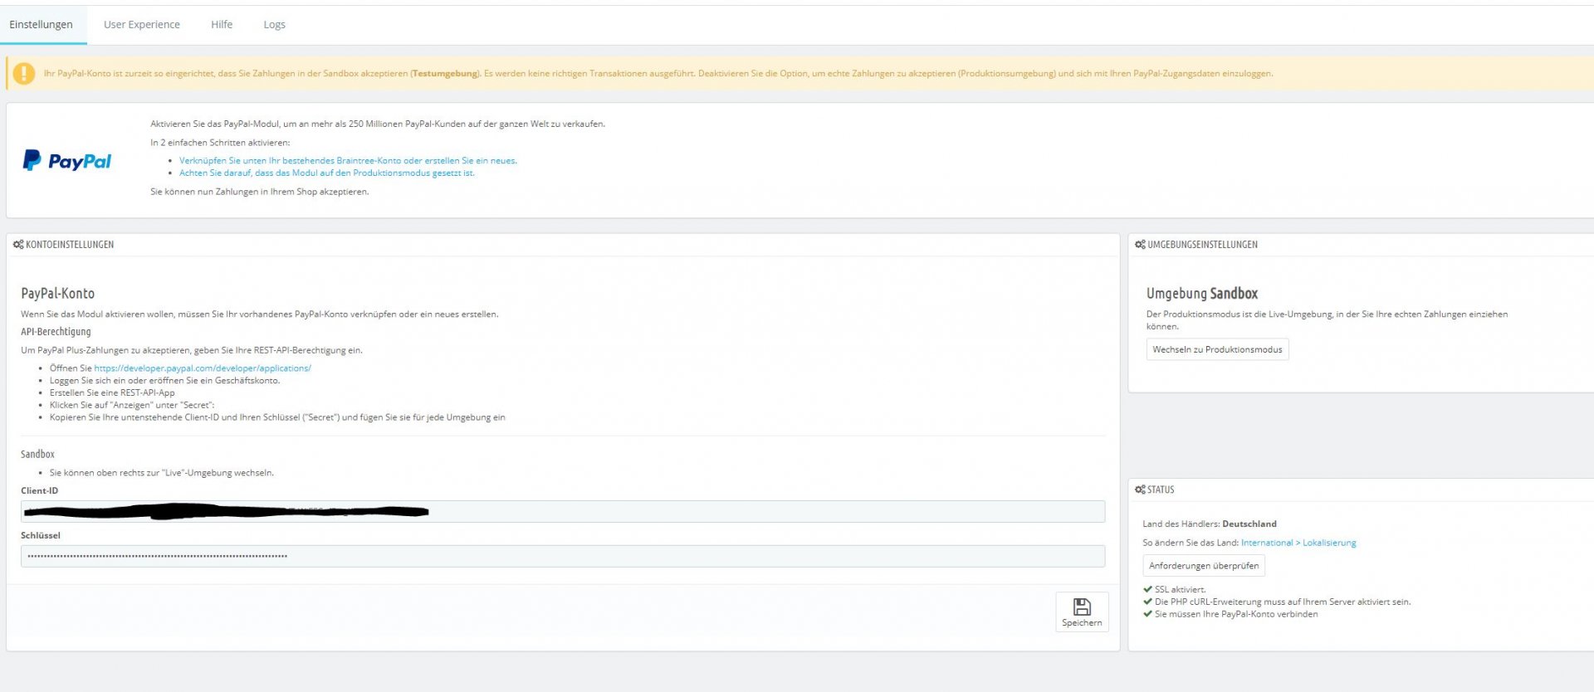Click the UMGEBUNGSEINSTELLUNGEN panel title
This screenshot has width=1594, height=692.
click(x=1202, y=245)
